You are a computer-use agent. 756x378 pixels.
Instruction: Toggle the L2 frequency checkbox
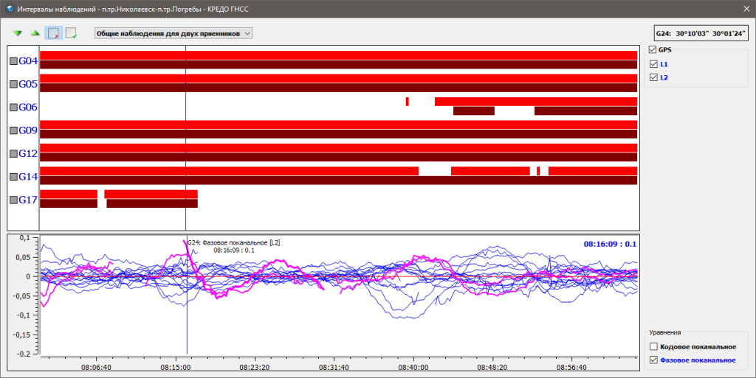coord(654,77)
